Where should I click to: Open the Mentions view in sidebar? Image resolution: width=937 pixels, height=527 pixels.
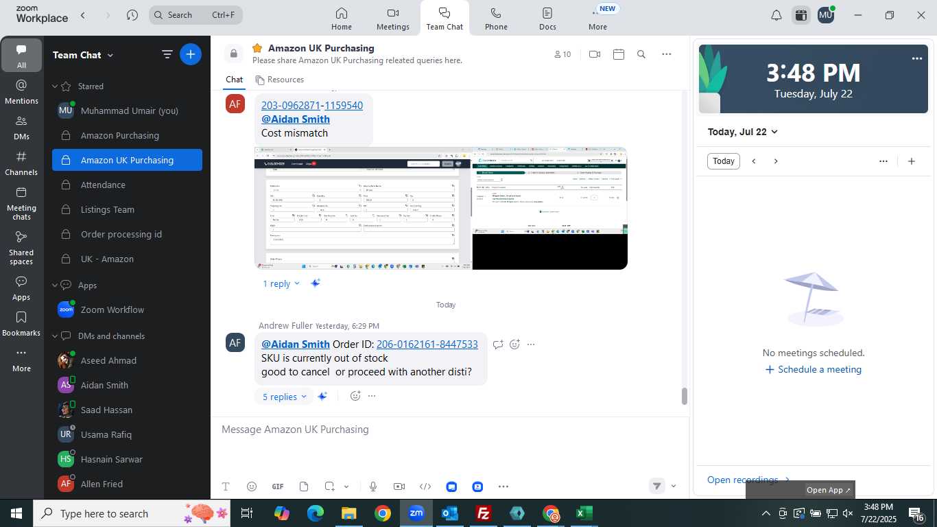[x=21, y=92]
